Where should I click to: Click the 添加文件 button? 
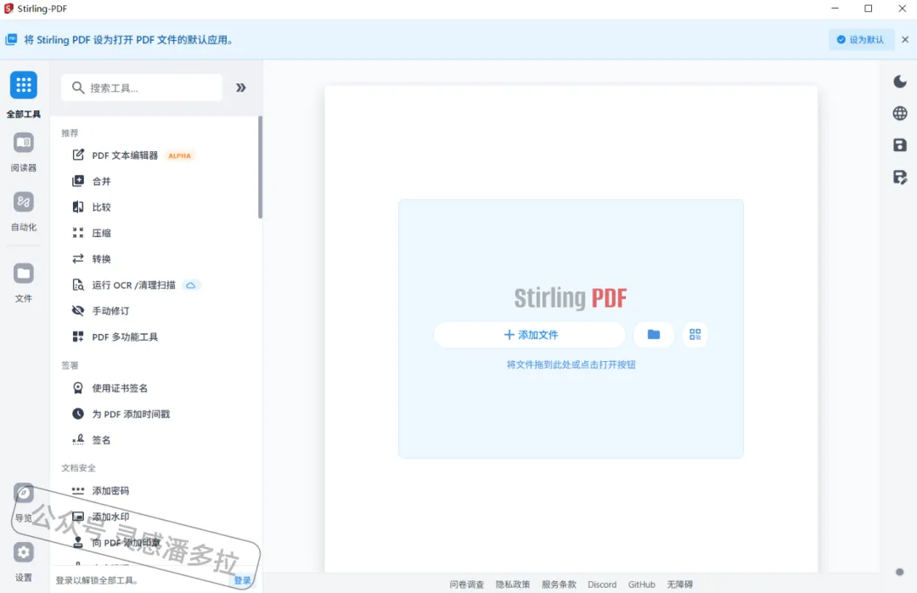tap(531, 334)
